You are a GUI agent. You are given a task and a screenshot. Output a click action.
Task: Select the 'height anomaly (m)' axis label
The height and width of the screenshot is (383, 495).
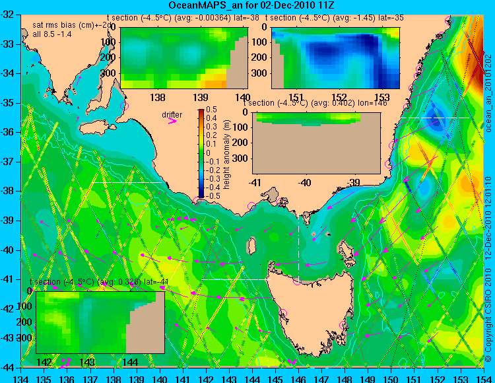pos(226,155)
